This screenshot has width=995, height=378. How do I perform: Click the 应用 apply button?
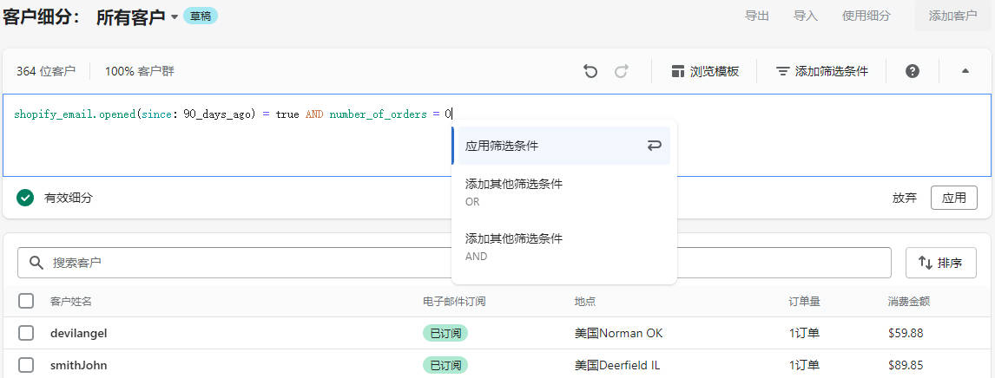pos(953,198)
